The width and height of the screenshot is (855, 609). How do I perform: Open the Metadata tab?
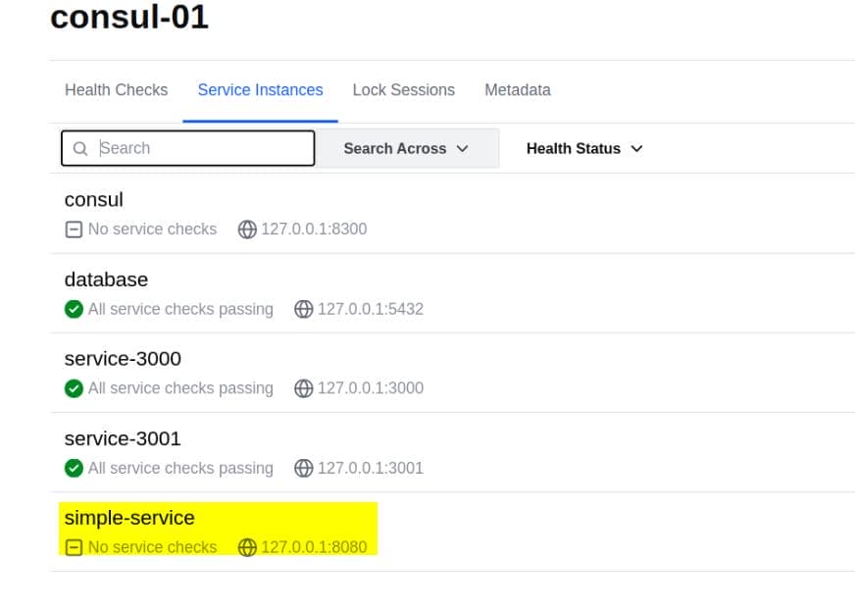(518, 90)
